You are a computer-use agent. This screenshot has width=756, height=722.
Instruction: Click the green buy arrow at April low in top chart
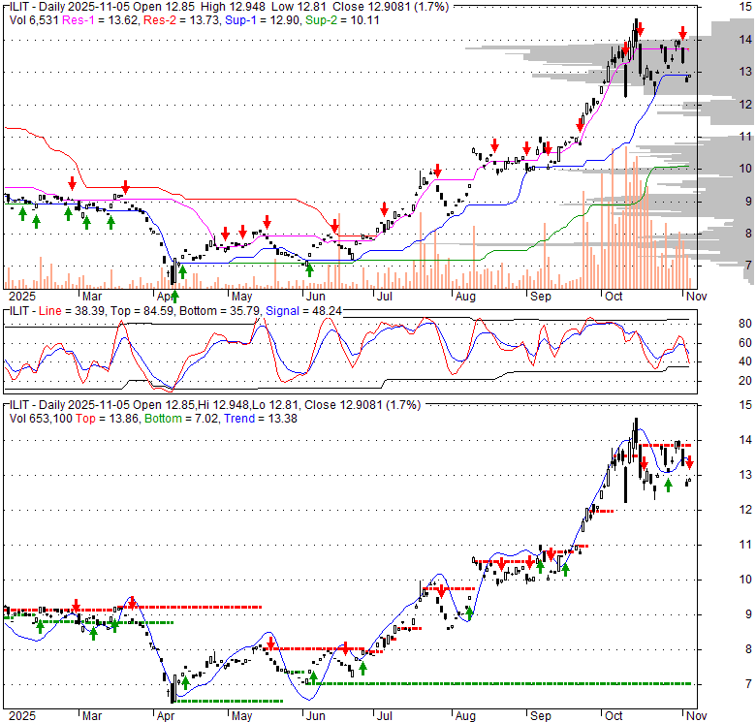tap(175, 269)
